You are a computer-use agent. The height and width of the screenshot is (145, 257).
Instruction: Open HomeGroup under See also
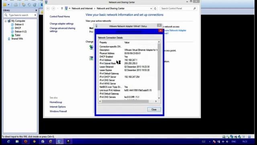[56, 102]
